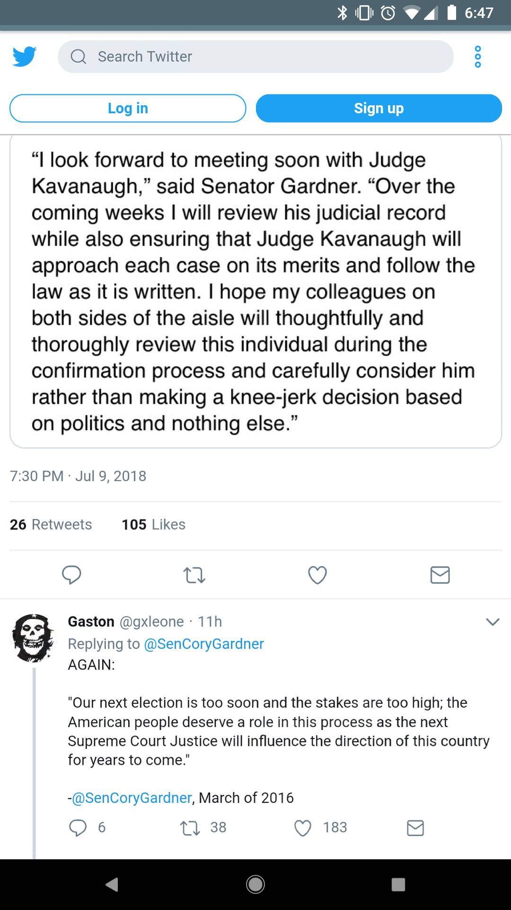Retweet Gaston's reply
The width and height of the screenshot is (511, 910).
tap(190, 828)
